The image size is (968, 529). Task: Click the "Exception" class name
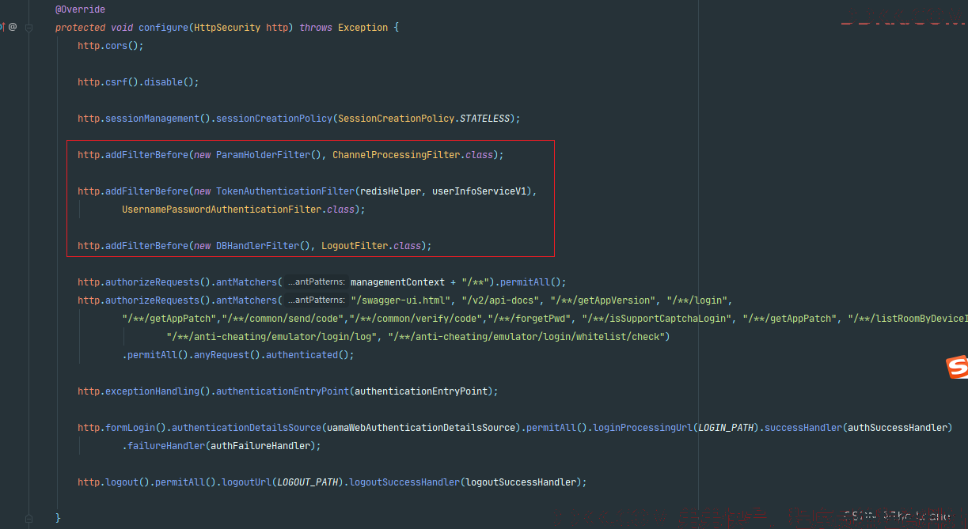click(363, 28)
